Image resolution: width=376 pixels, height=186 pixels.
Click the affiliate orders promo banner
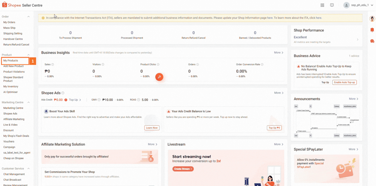(x=100, y=156)
